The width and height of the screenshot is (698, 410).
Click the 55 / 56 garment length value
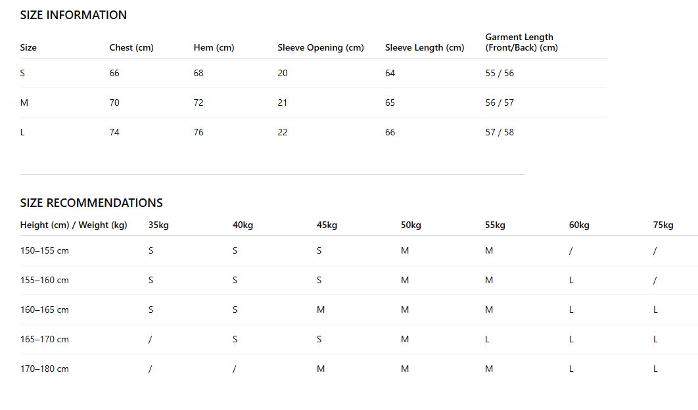point(500,73)
